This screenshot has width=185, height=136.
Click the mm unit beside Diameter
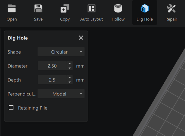[x=80, y=66]
